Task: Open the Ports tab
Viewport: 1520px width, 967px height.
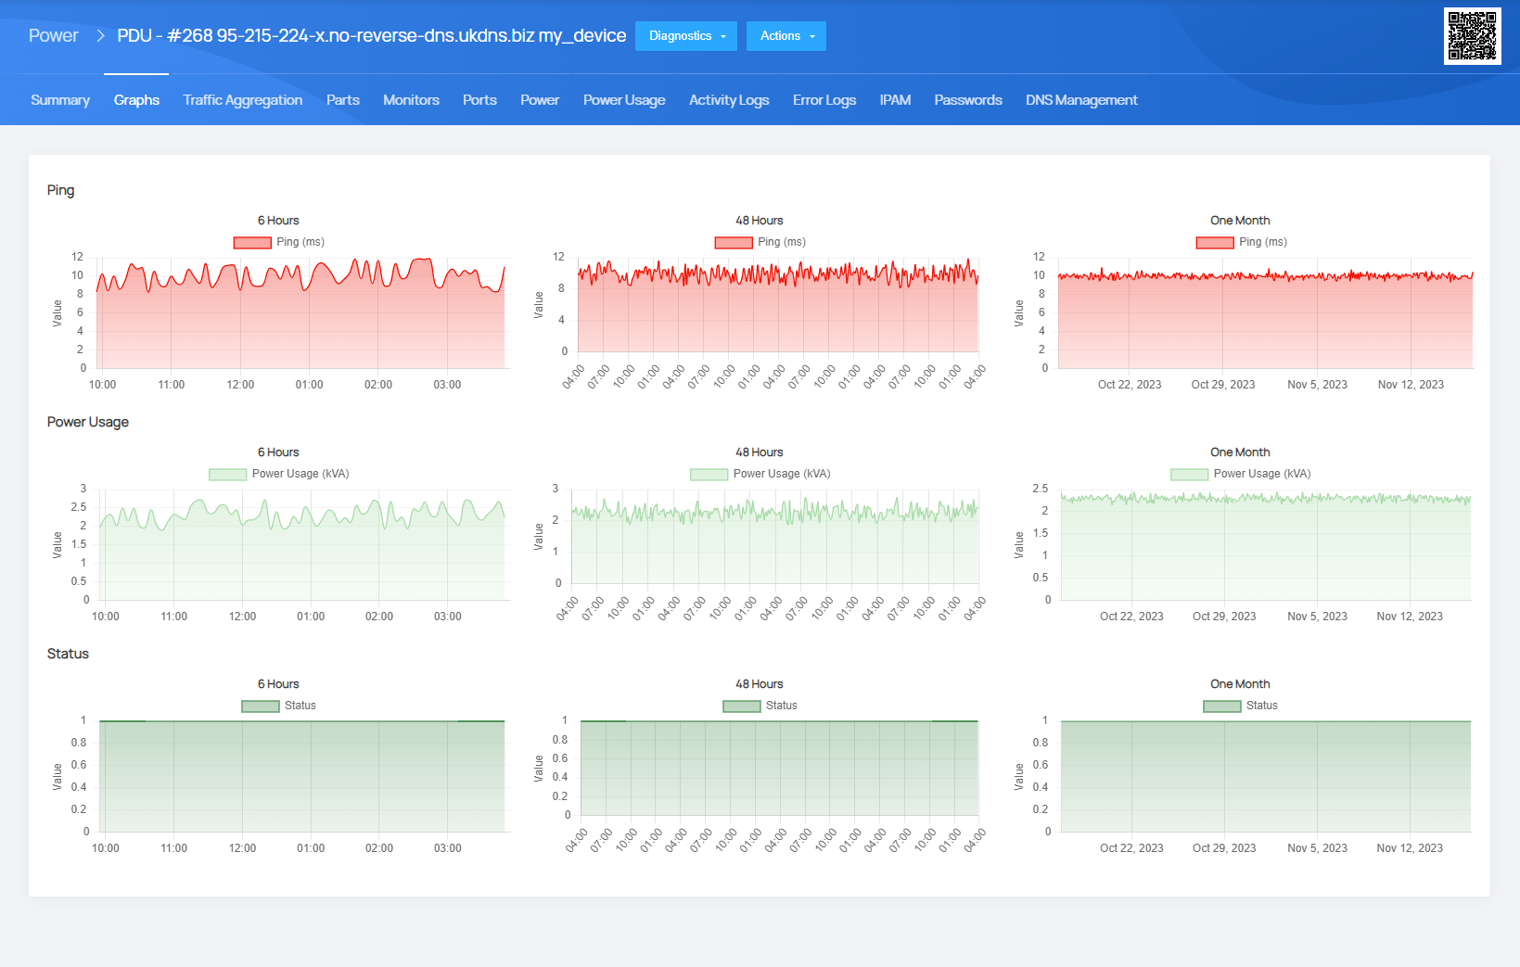Action: (479, 100)
